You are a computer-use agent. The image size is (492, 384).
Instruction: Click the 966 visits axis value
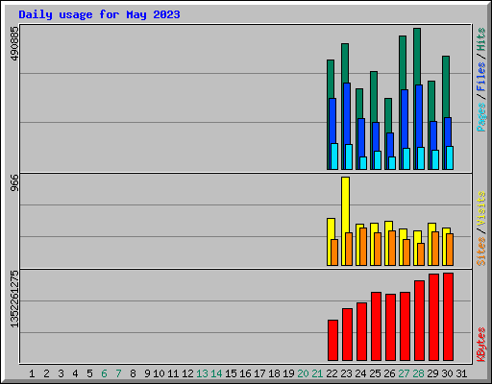tap(14, 183)
